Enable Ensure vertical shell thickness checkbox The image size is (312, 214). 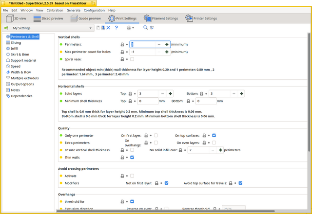(x=132, y=150)
